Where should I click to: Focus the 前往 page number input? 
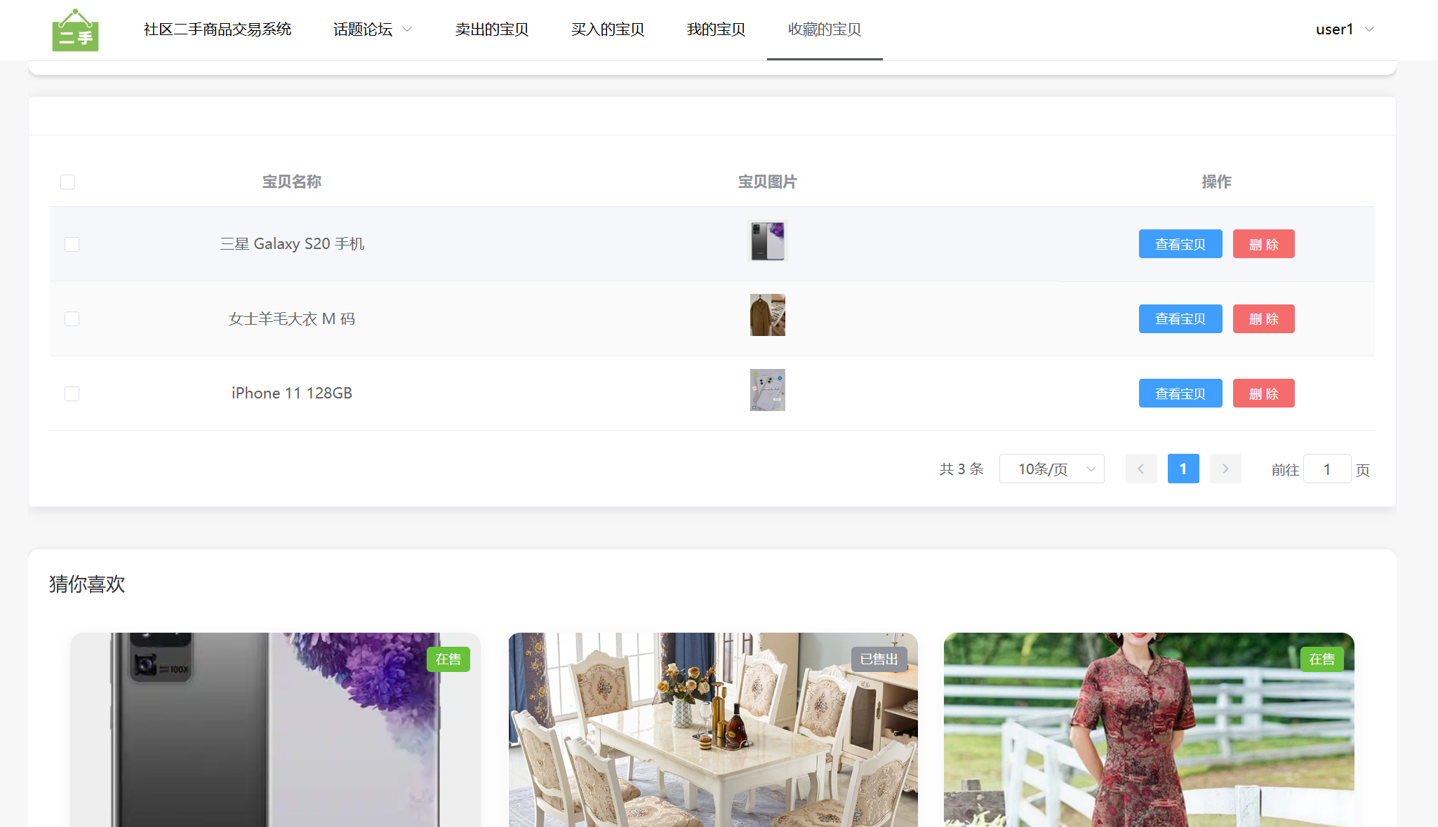(1327, 469)
